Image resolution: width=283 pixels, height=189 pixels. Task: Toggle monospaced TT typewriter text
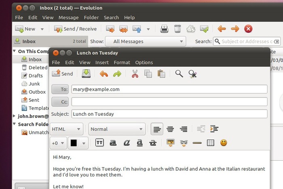pos(99,143)
